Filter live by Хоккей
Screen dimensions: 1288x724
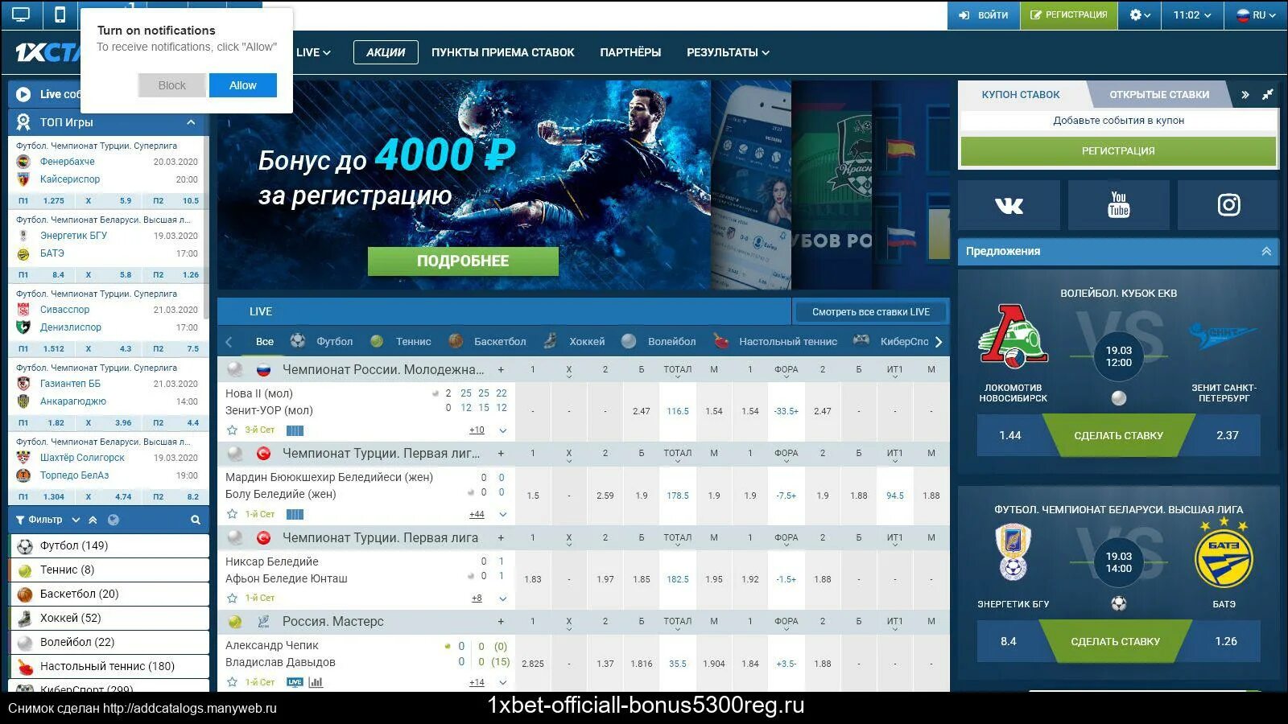(574, 341)
